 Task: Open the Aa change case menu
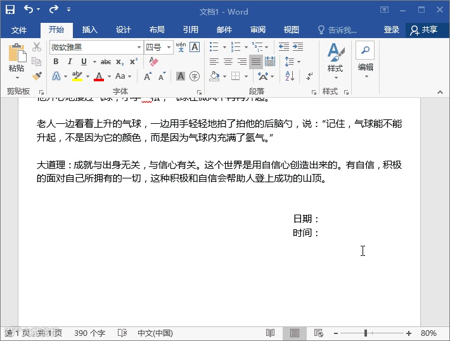[123, 76]
